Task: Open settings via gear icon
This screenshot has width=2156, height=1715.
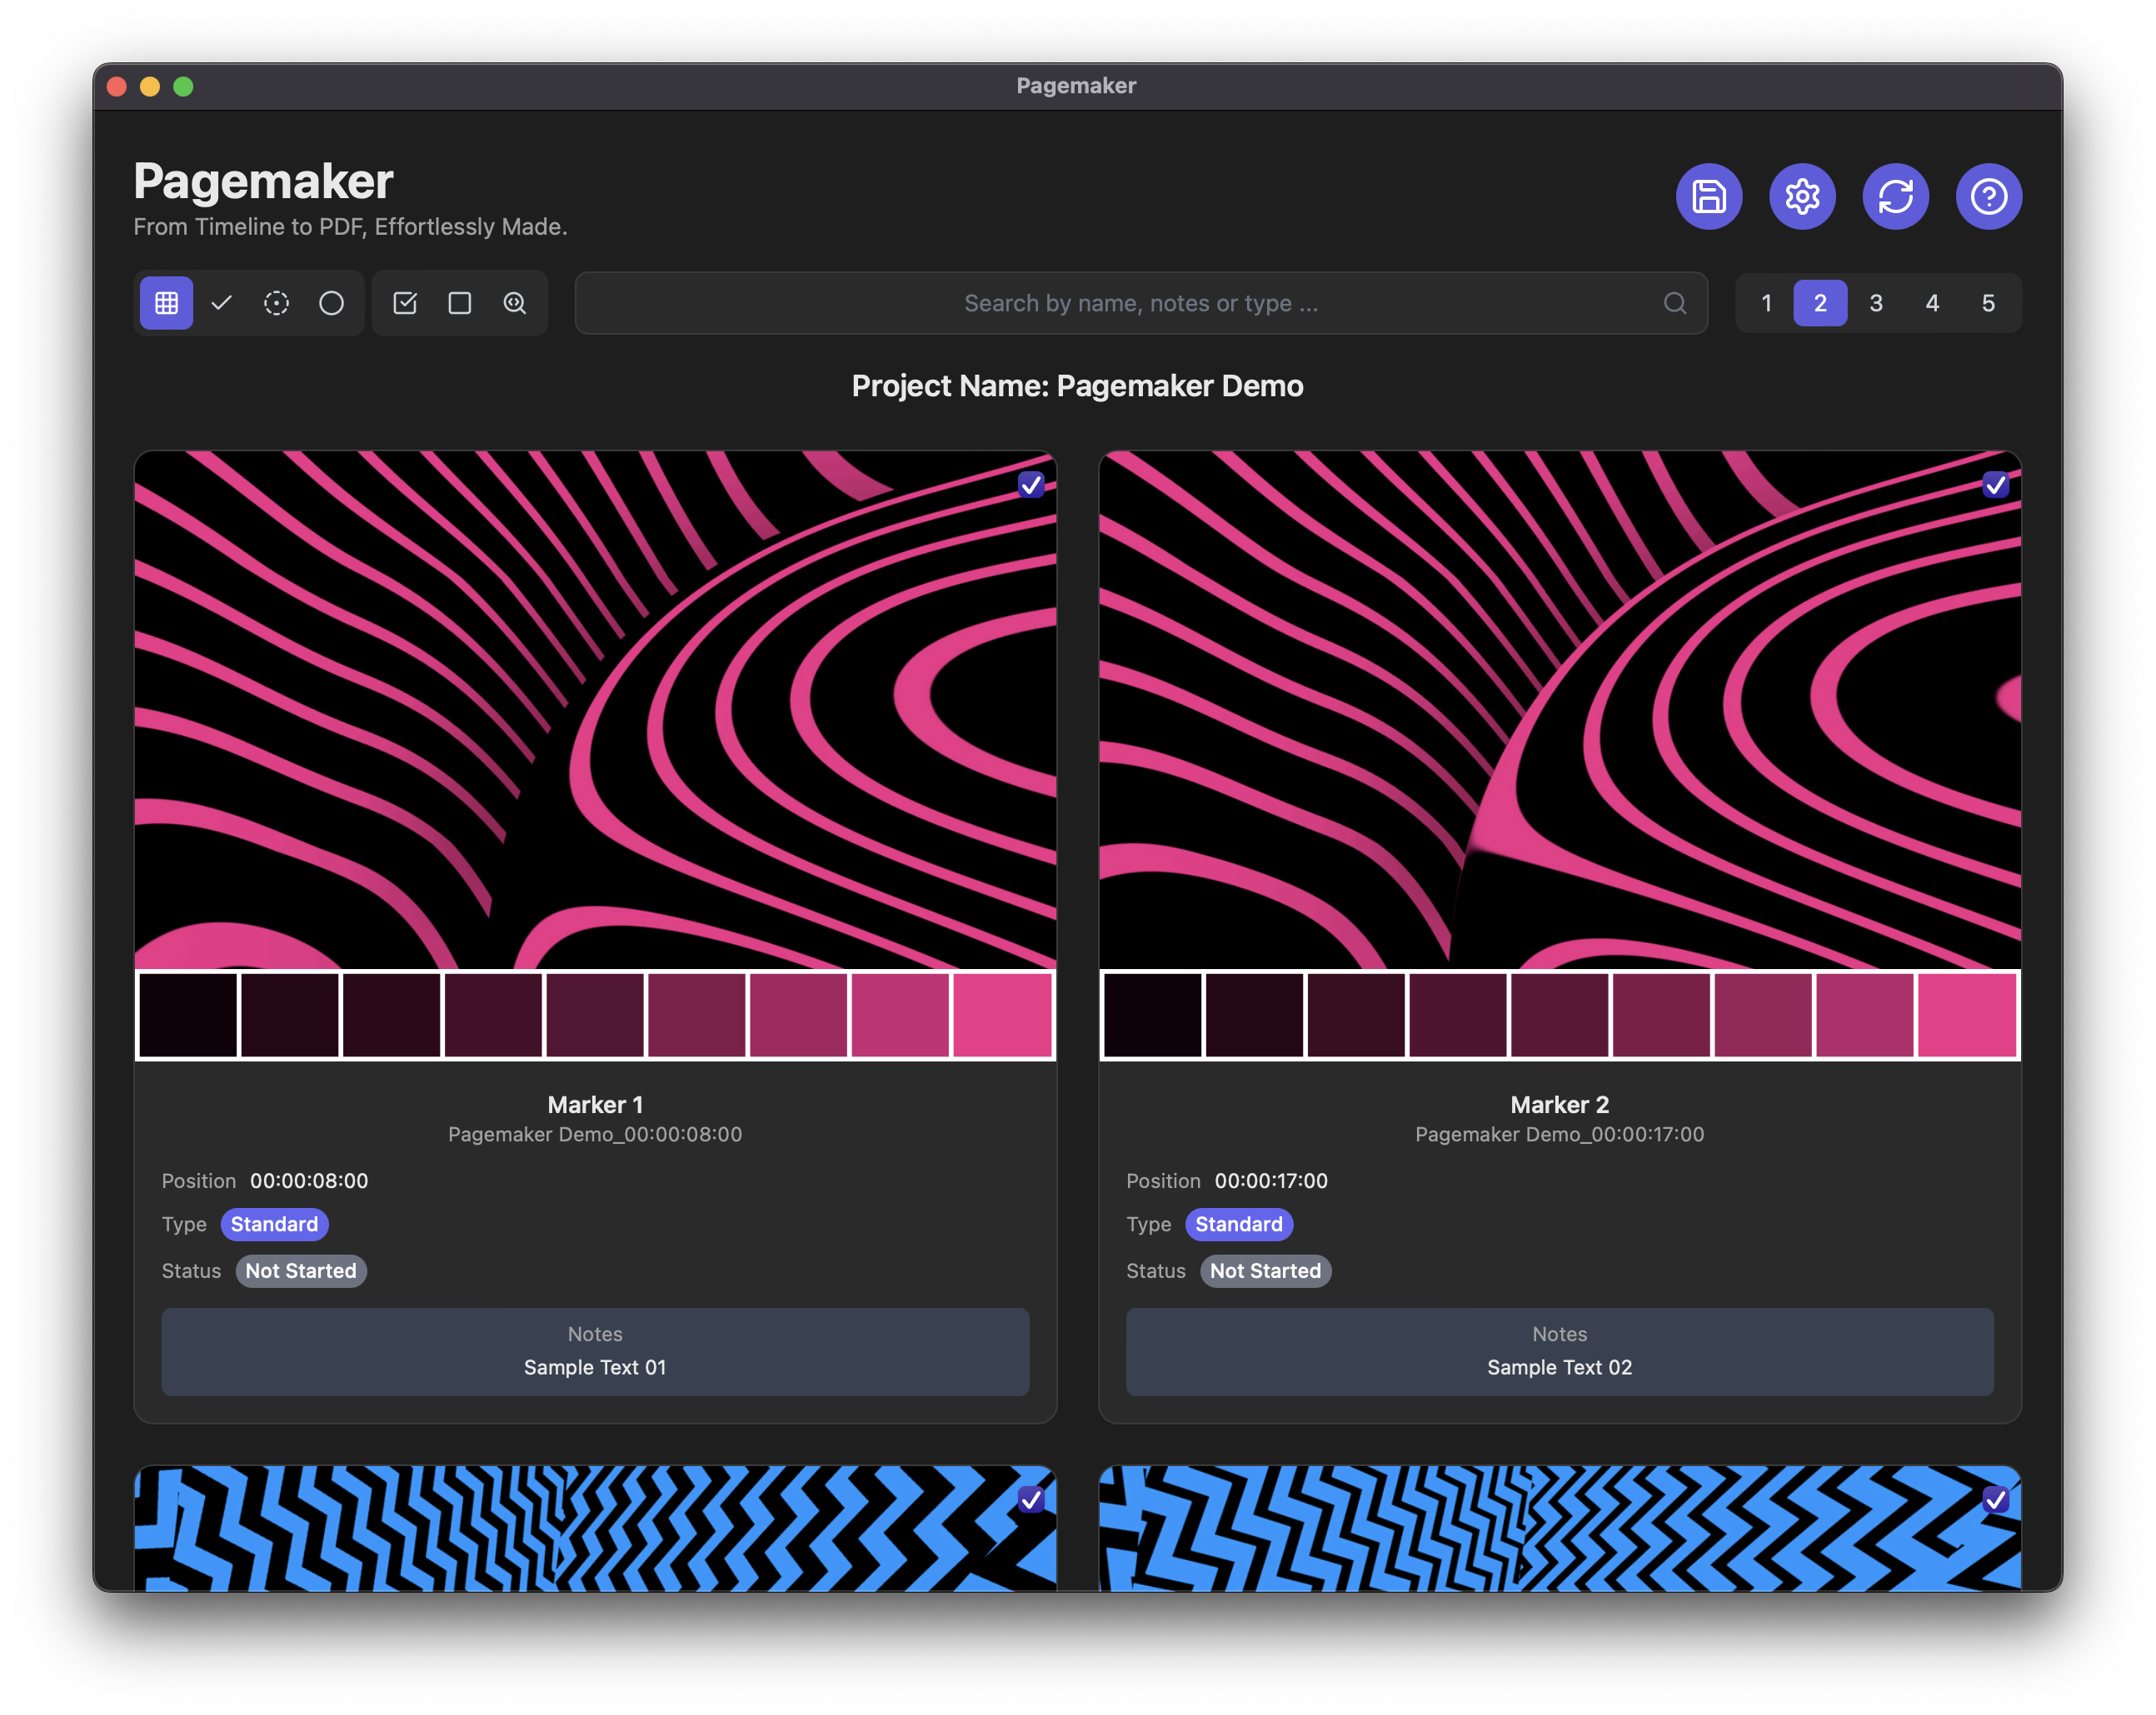Action: pos(1802,196)
